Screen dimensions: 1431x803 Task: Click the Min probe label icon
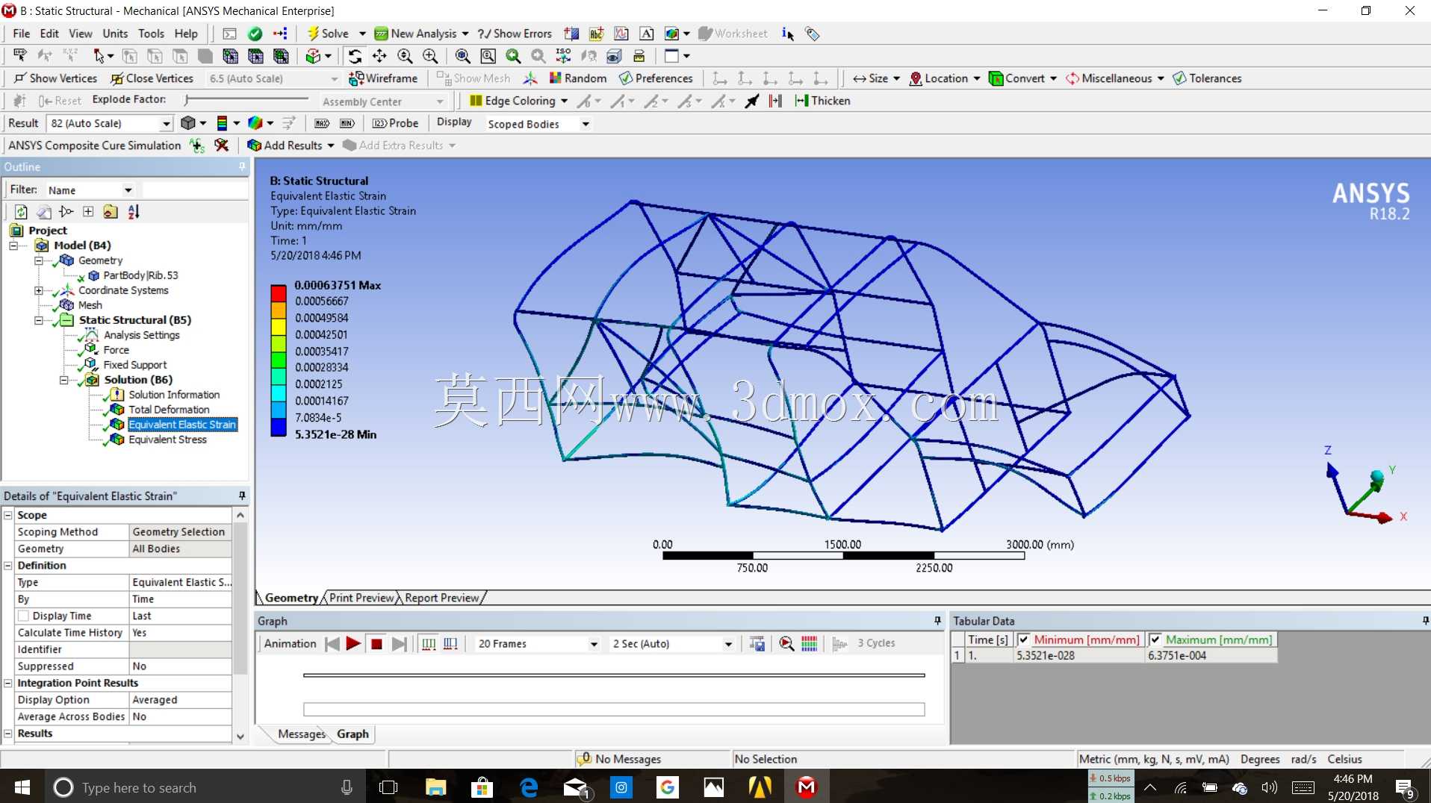[347, 123]
